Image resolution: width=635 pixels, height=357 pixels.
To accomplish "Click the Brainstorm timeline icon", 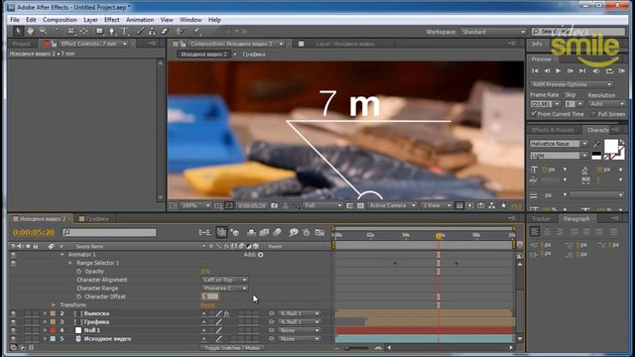I will click(294, 232).
